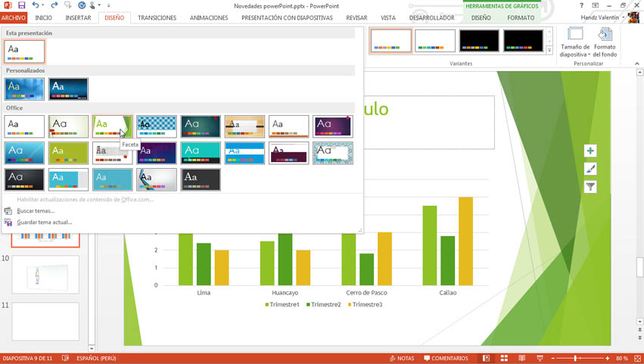Open the ARCHIVO menu
644x364 pixels.
coord(14,18)
